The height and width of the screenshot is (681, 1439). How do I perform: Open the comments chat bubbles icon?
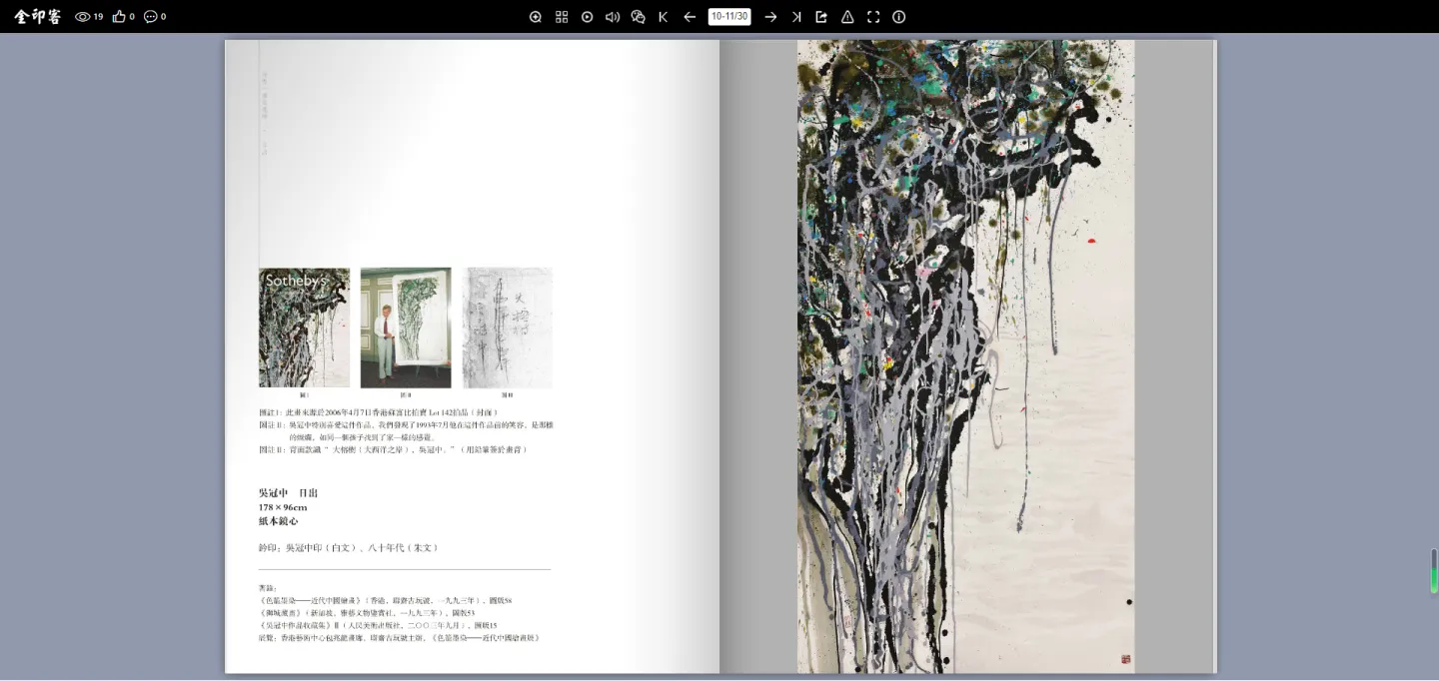[638, 17]
